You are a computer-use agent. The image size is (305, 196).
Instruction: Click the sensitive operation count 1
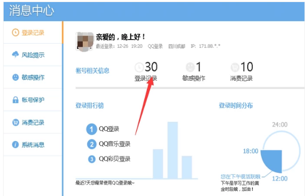point(198,67)
